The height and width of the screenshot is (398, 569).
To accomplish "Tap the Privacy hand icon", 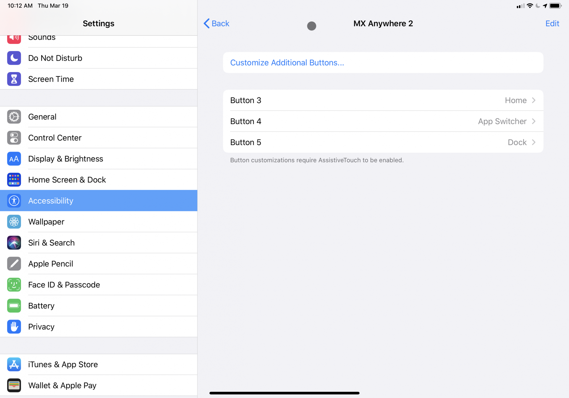I will [14, 327].
